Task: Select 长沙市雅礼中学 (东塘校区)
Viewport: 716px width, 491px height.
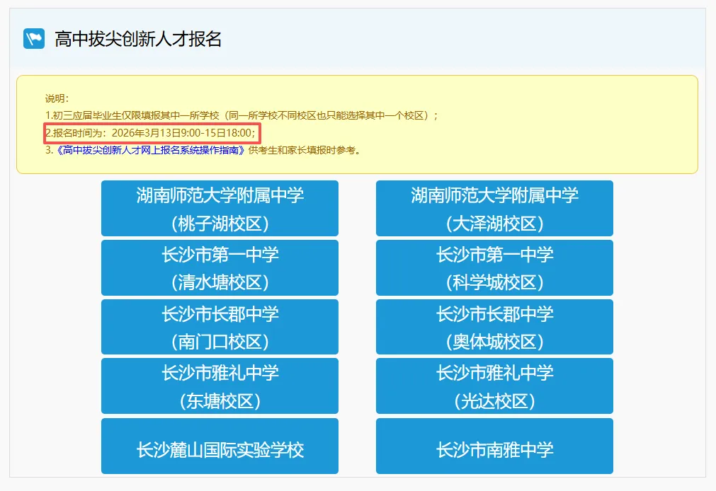Action: (220, 386)
